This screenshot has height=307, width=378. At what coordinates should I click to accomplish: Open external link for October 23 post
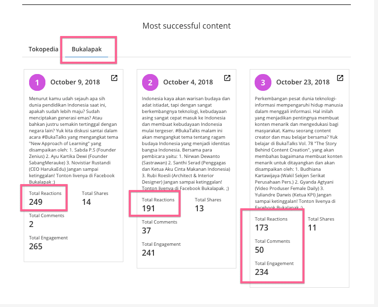(340, 78)
